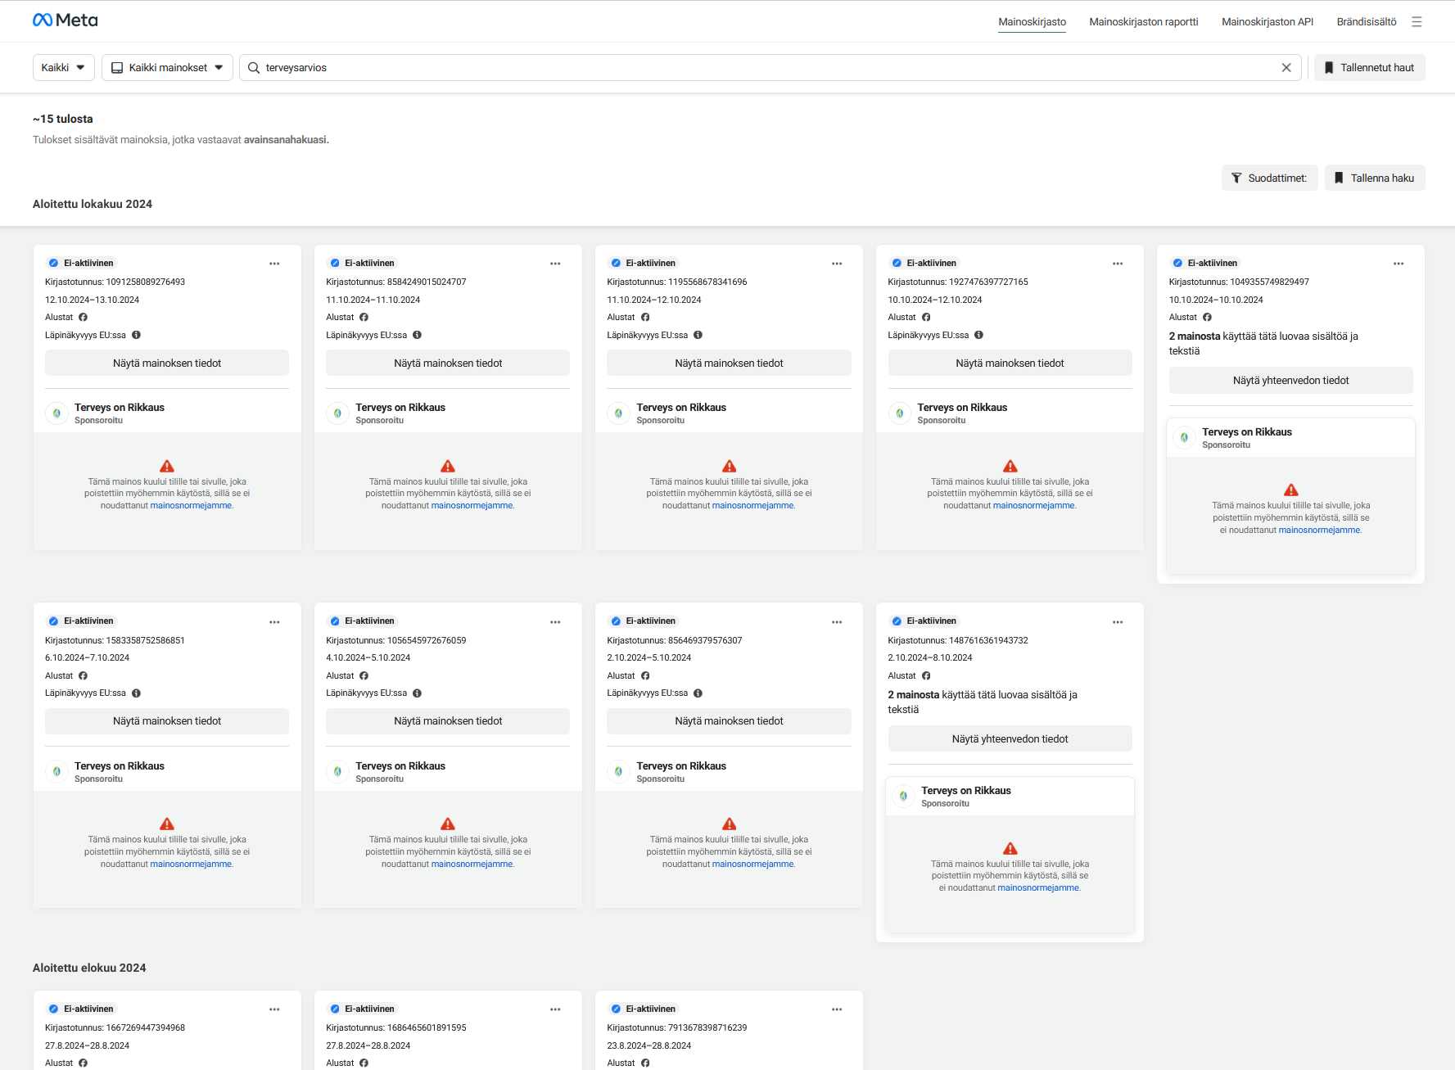Expand the Kaikki mainokset category dropdown
This screenshot has width=1455, height=1070.
[167, 68]
